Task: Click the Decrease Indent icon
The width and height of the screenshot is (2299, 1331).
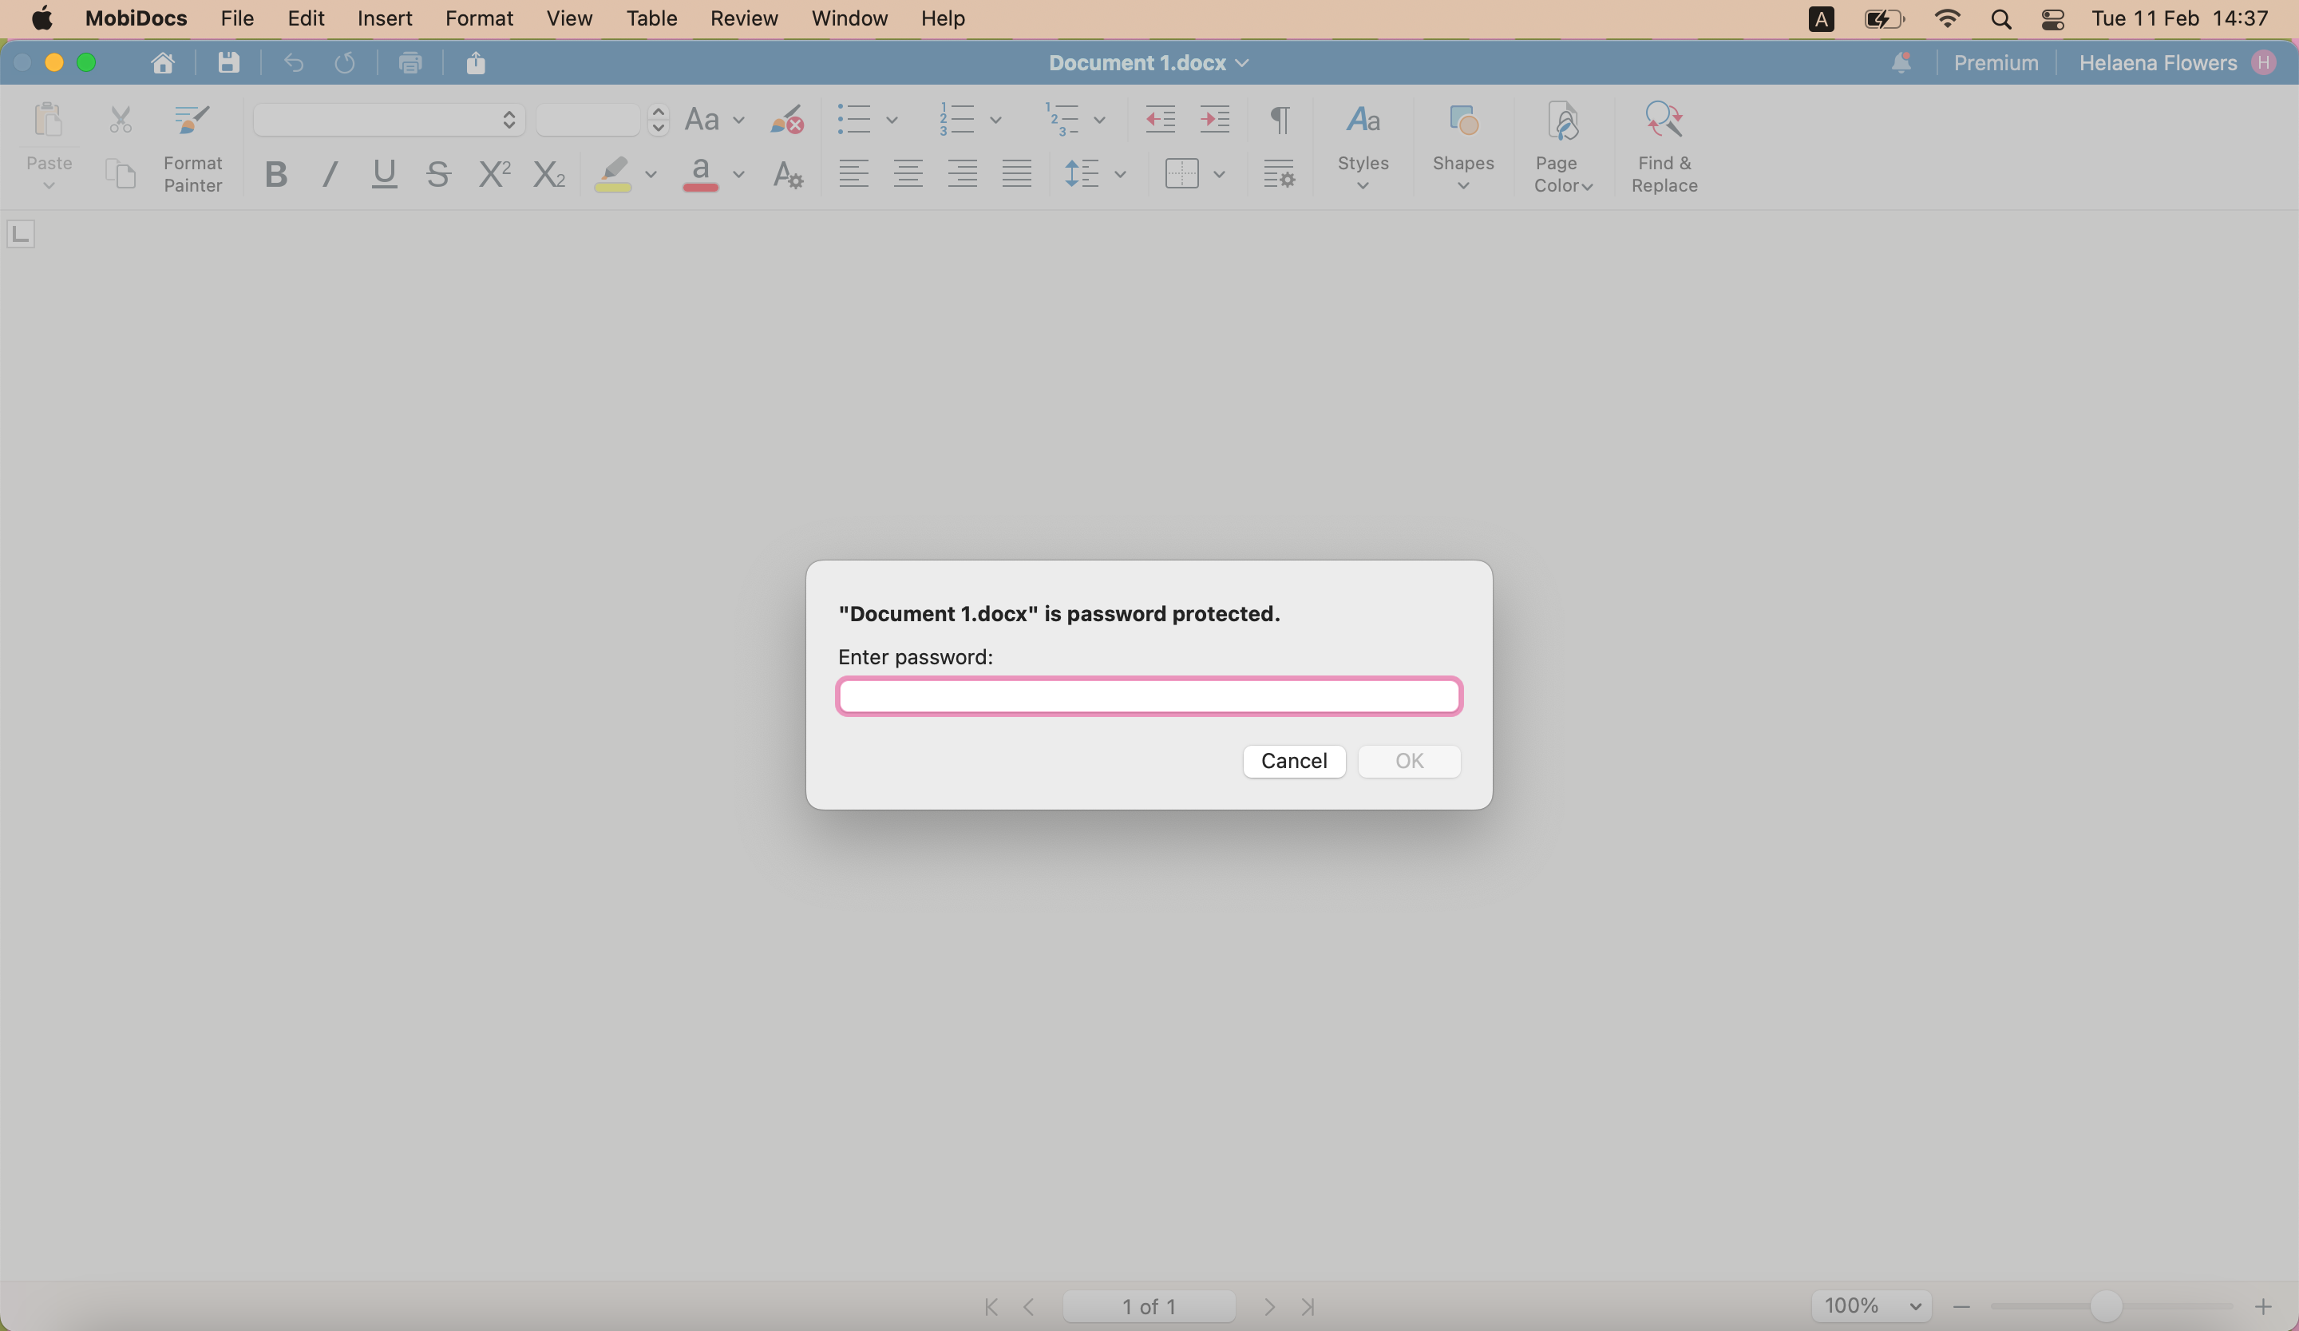Action: [1161, 120]
